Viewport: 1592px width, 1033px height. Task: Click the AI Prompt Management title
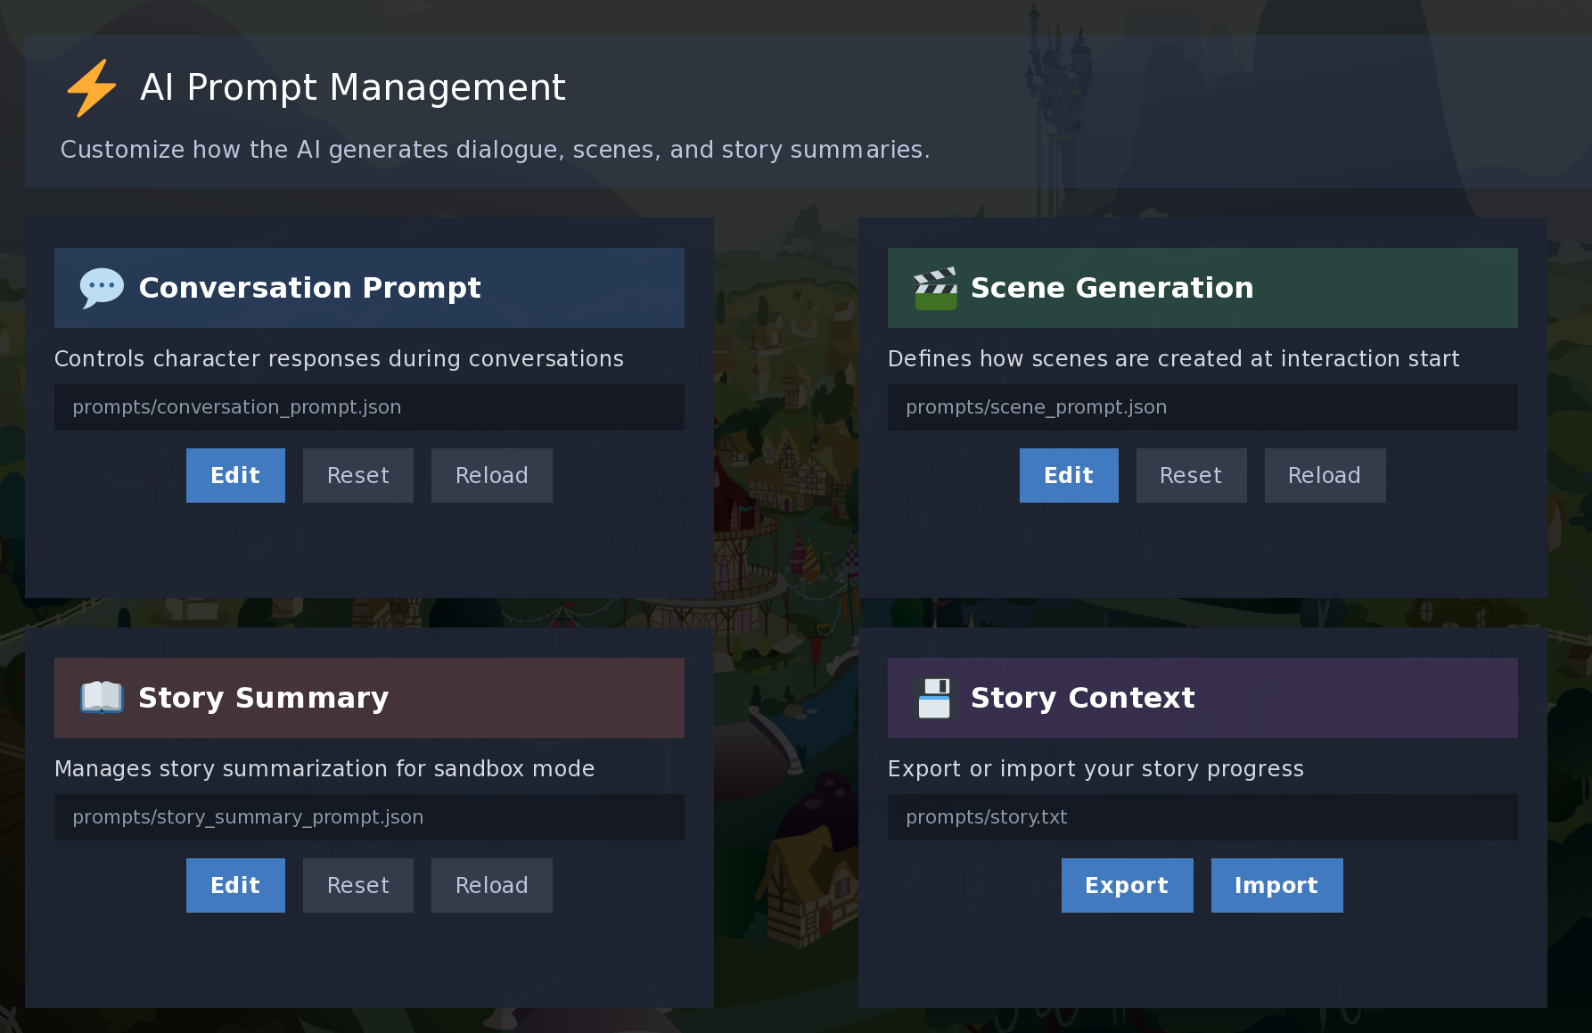352,87
